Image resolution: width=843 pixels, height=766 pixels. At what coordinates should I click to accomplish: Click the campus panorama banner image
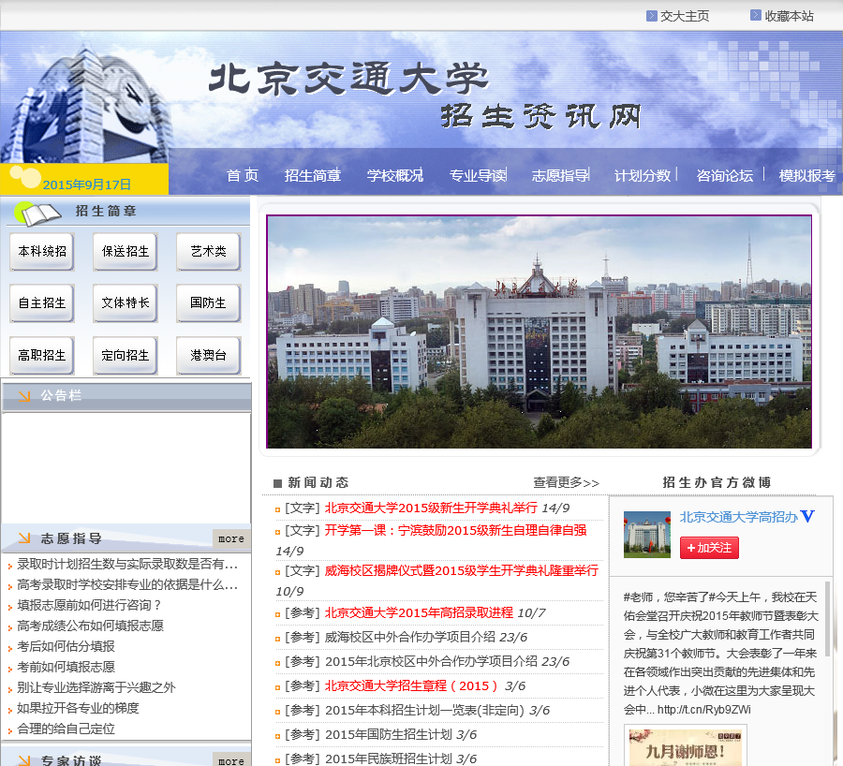pos(540,331)
